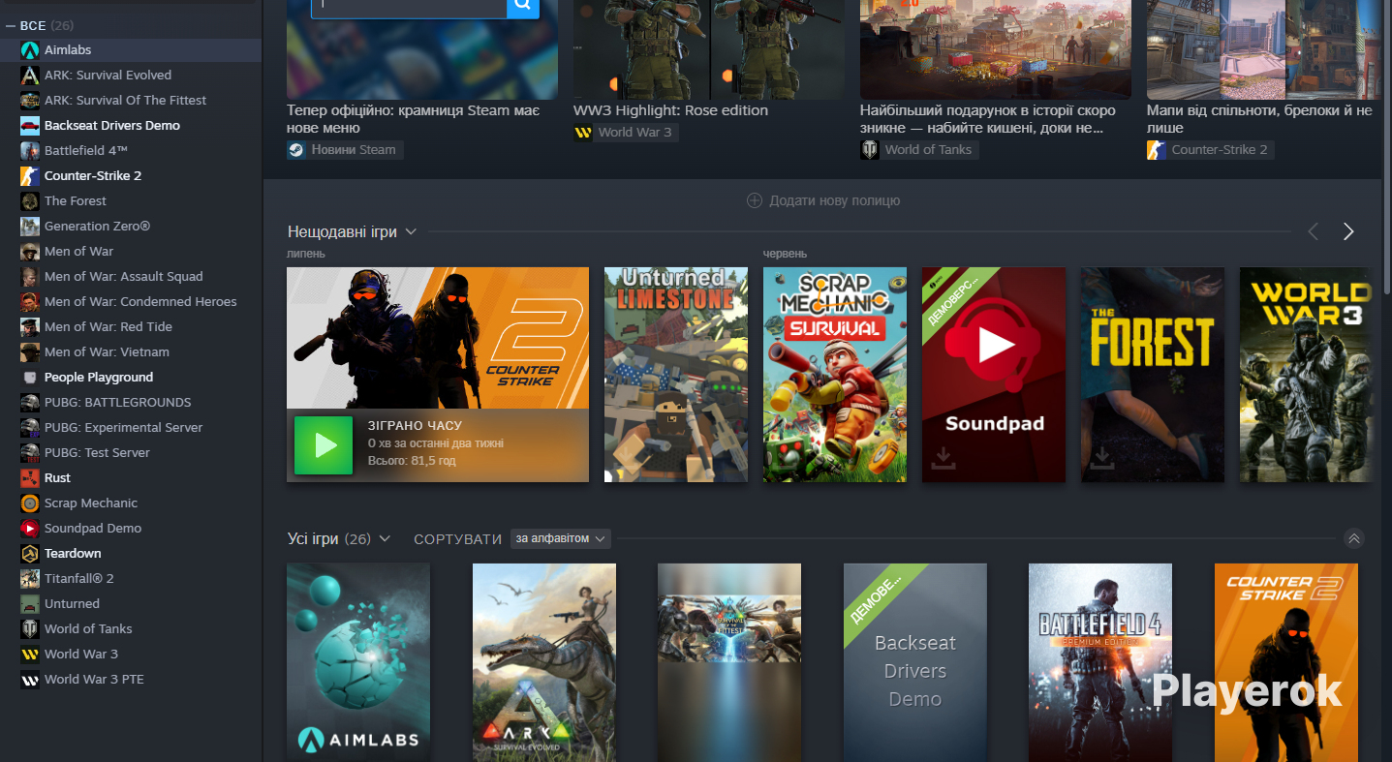Open the news about the new Steam store menu
Image resolution: width=1392 pixels, height=762 pixels.
[415, 119]
